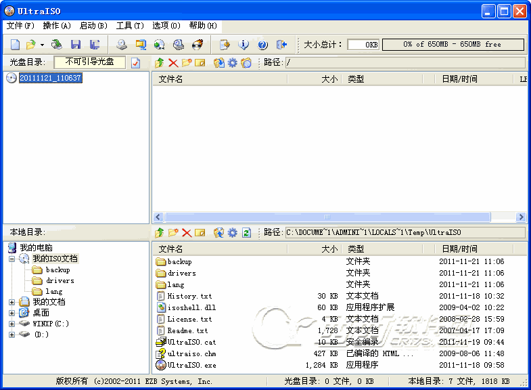
Task: Click red X delete icon in disc pane
Action: (173, 63)
